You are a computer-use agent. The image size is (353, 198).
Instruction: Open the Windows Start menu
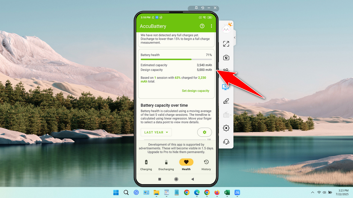[116, 193]
